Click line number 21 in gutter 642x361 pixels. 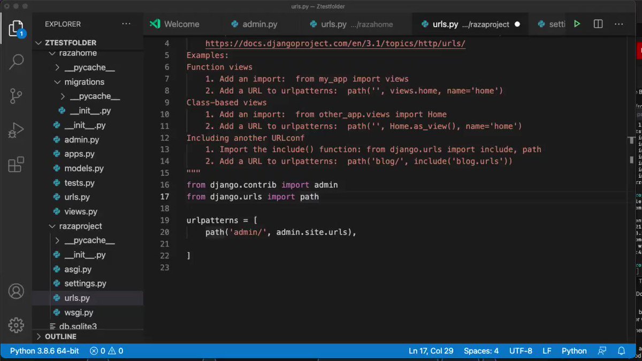tap(164, 244)
